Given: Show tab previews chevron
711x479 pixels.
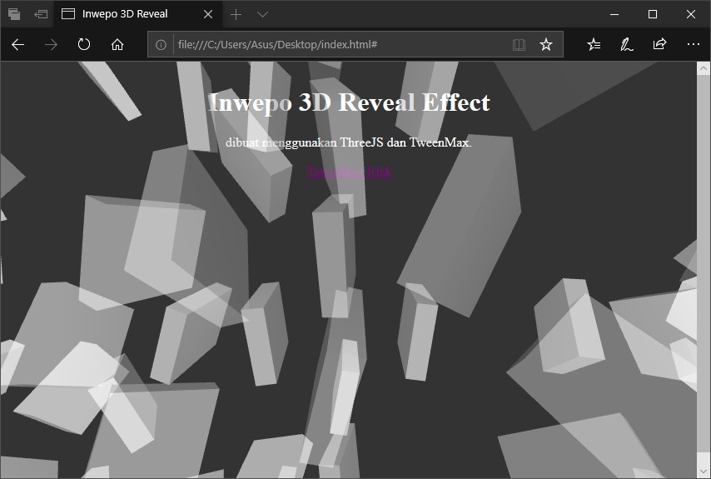Looking at the screenshot, I should (x=262, y=14).
